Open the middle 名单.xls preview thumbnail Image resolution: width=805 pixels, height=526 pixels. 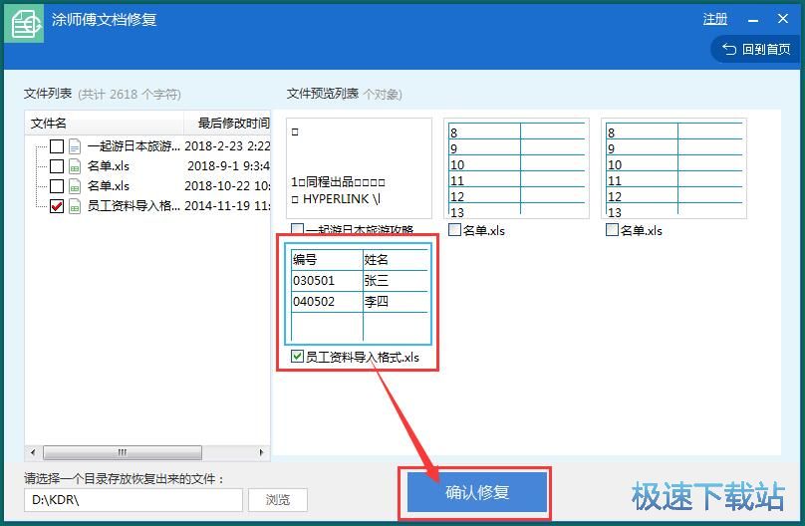[516, 168]
